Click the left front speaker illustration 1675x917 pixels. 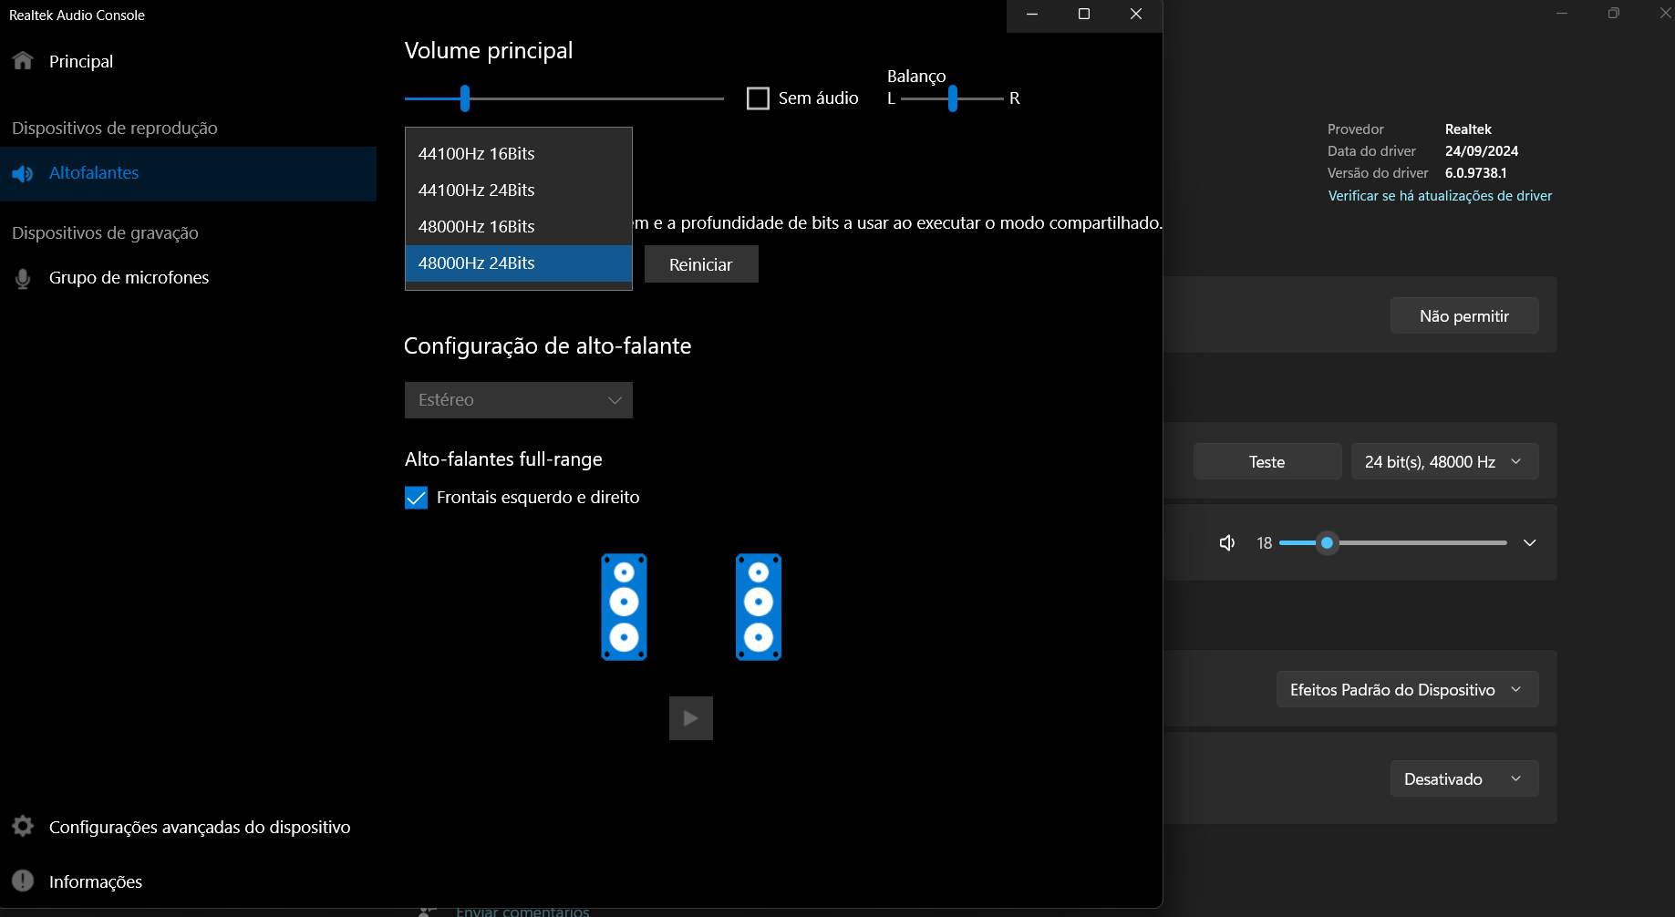point(625,607)
